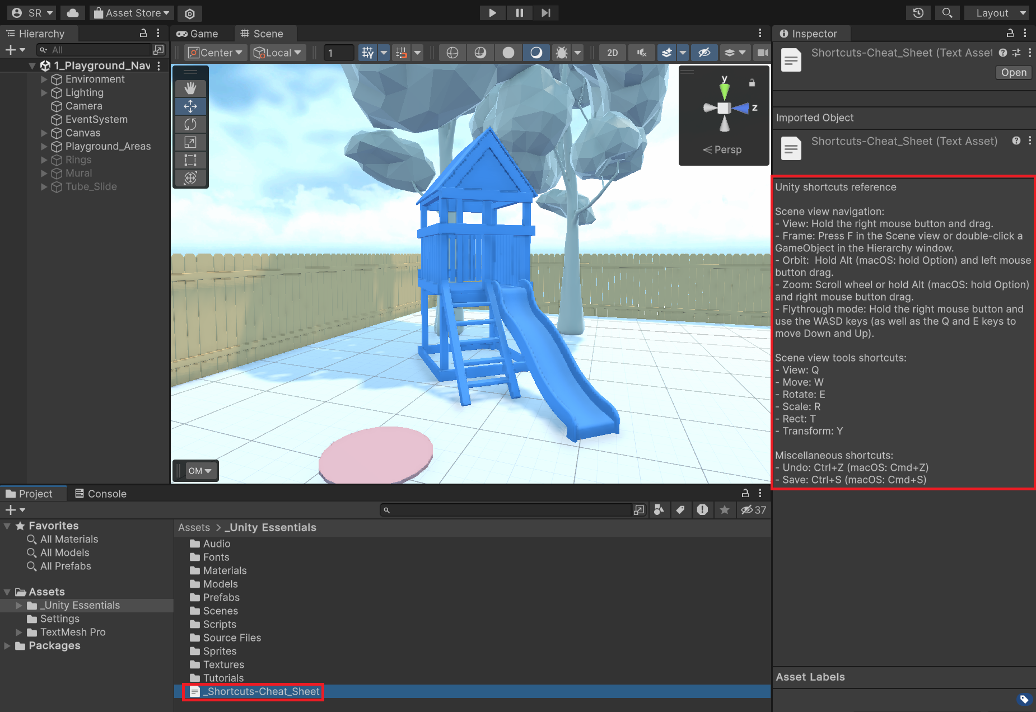Open the Center pivot dropdown
The image size is (1036, 712).
point(216,53)
